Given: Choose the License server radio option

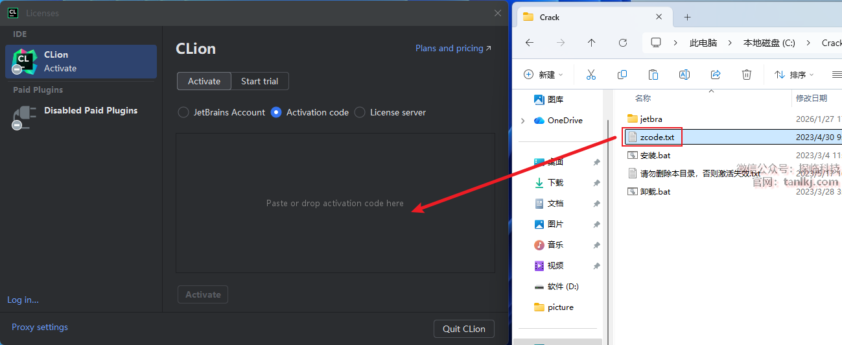Looking at the screenshot, I should 360,112.
